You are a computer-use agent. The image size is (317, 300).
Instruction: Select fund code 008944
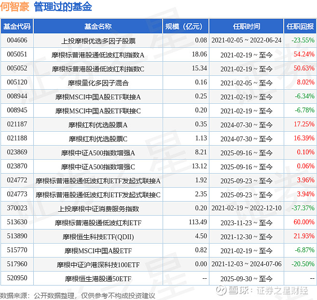pos(17,96)
